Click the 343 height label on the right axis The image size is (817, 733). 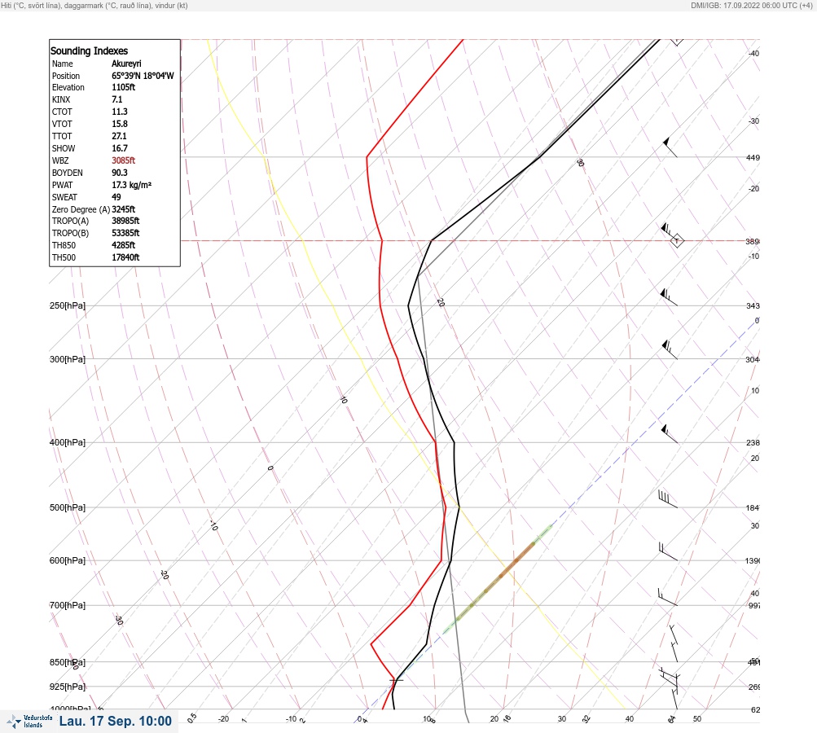tap(753, 305)
